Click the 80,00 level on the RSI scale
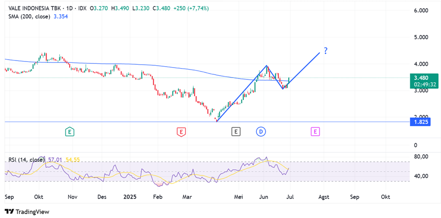The height and width of the screenshot is (218, 441). (421, 157)
